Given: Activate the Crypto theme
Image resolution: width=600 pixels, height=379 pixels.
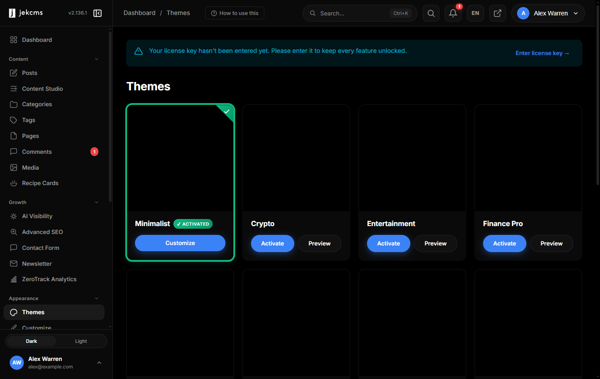Looking at the screenshot, I should tap(273, 243).
